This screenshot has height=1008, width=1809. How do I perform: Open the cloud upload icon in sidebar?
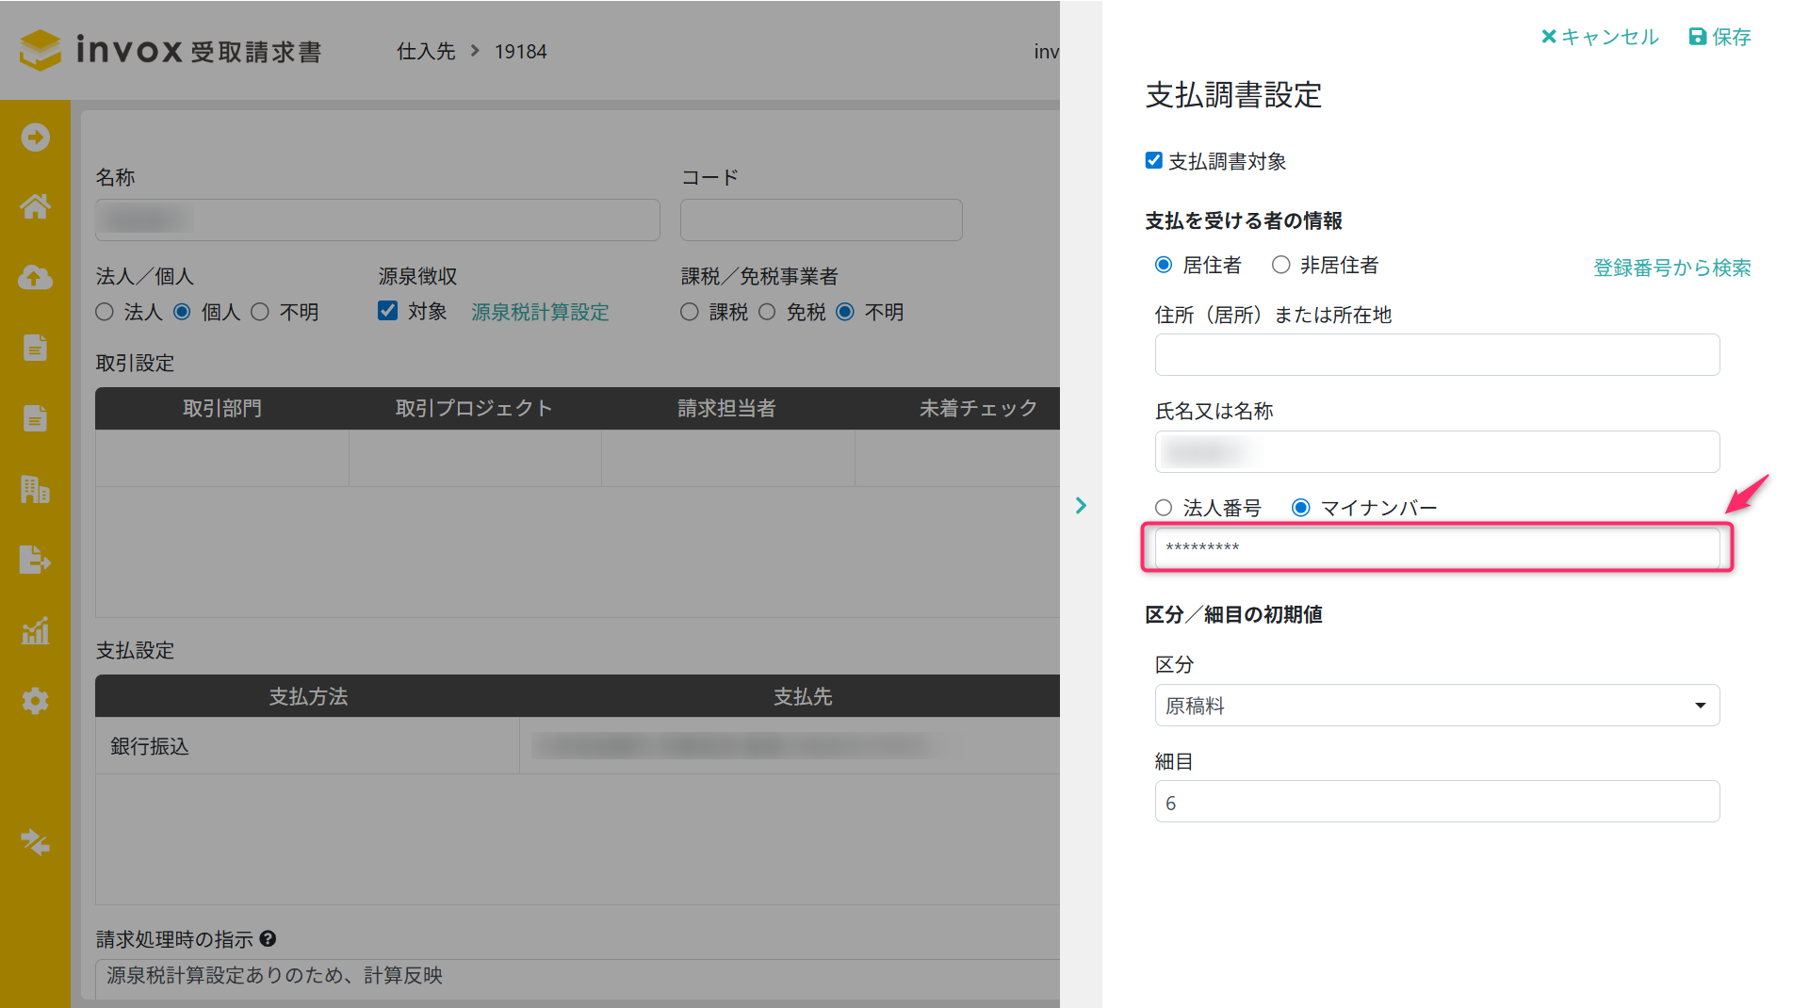pyautogui.click(x=35, y=277)
